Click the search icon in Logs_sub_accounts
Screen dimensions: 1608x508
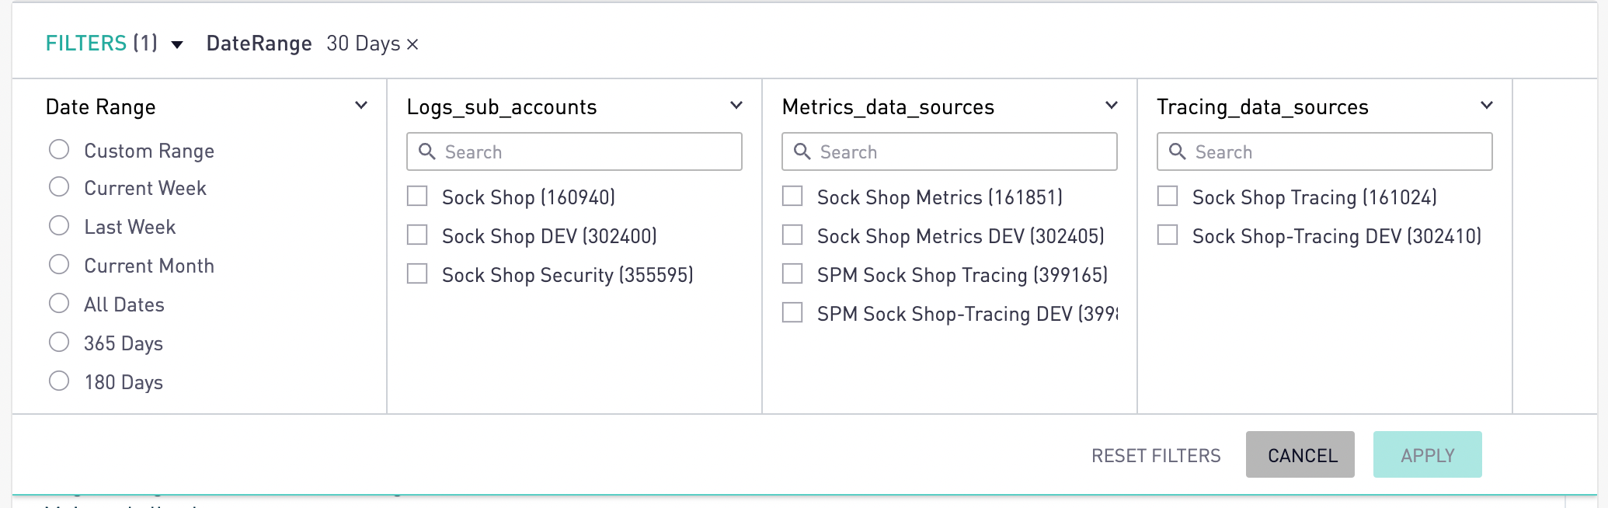(426, 151)
